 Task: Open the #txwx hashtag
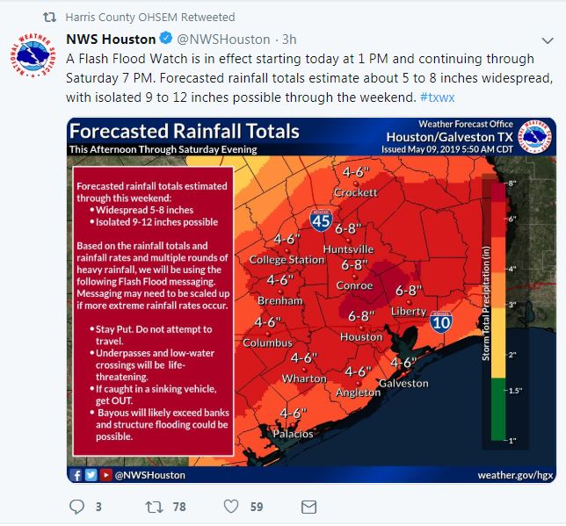[x=437, y=96]
